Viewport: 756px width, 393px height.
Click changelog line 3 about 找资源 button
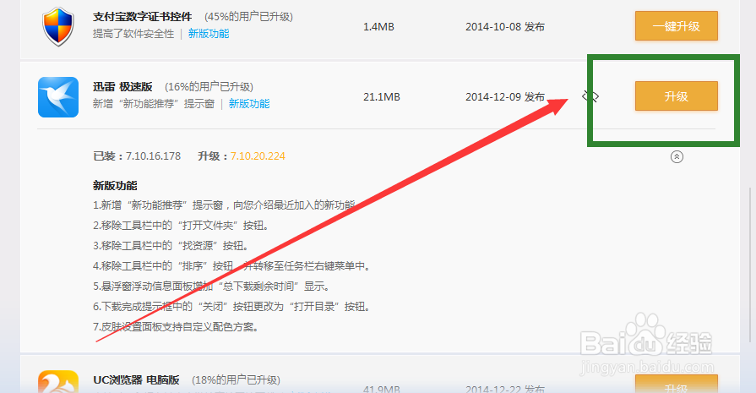click(171, 245)
